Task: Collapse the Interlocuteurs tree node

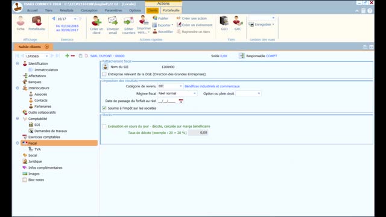Action: [17, 88]
